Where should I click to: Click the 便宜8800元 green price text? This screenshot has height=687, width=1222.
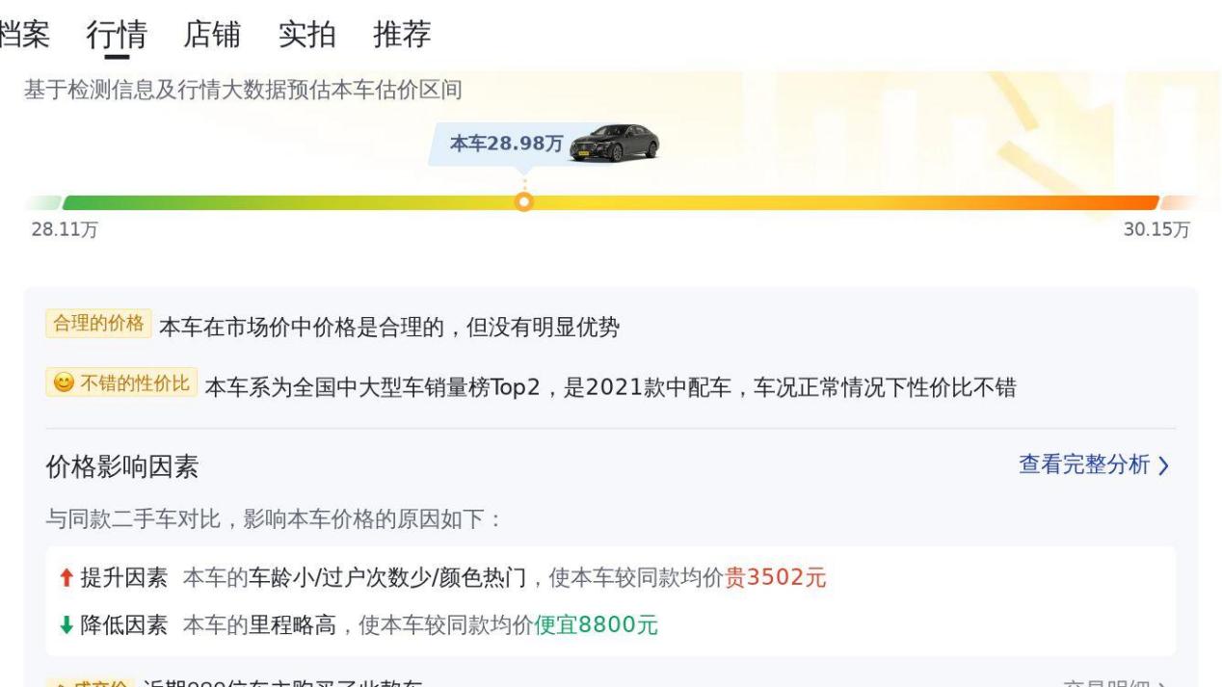click(x=596, y=625)
